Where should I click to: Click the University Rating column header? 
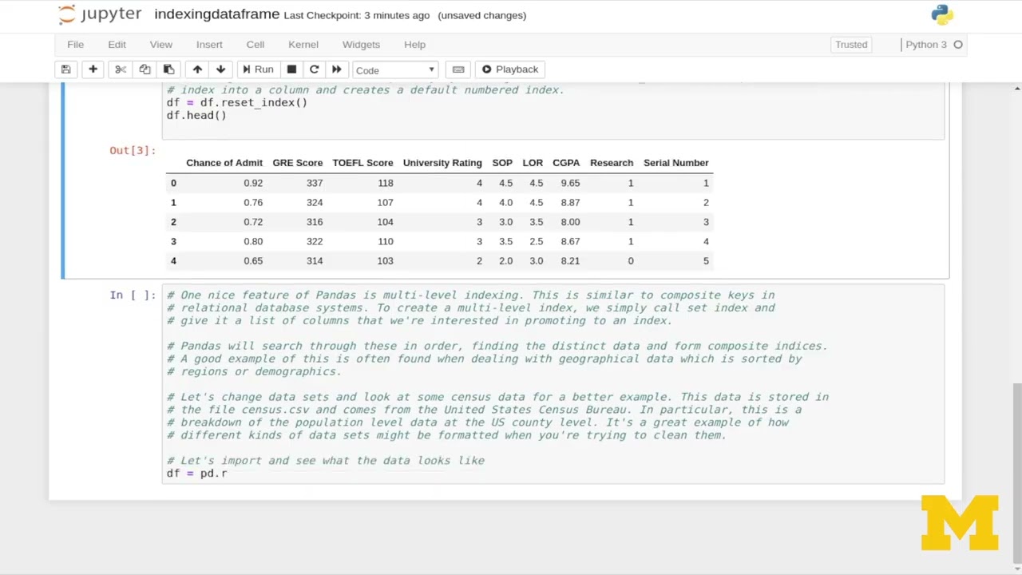[x=442, y=163]
